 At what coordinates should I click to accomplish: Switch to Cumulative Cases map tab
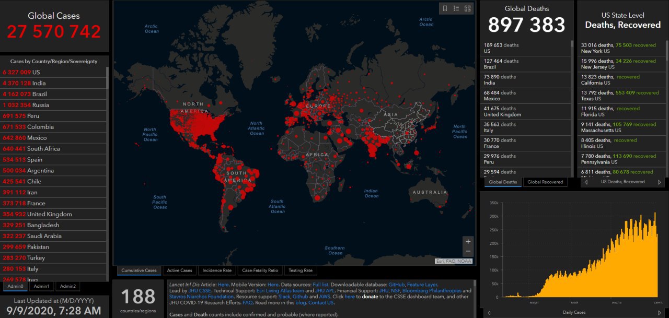(x=139, y=270)
